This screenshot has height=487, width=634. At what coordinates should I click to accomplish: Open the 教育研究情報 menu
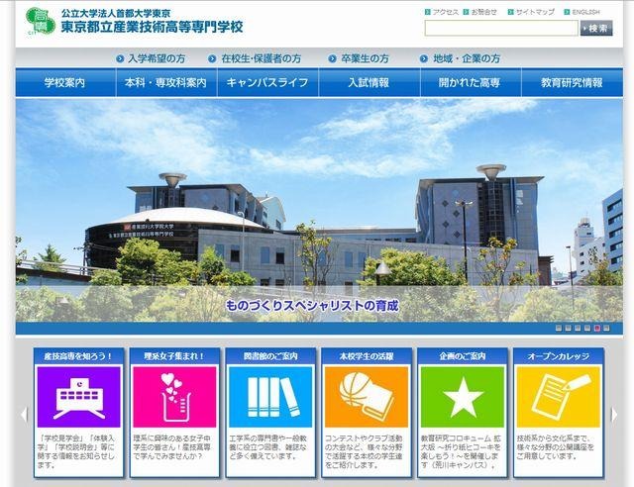click(573, 83)
